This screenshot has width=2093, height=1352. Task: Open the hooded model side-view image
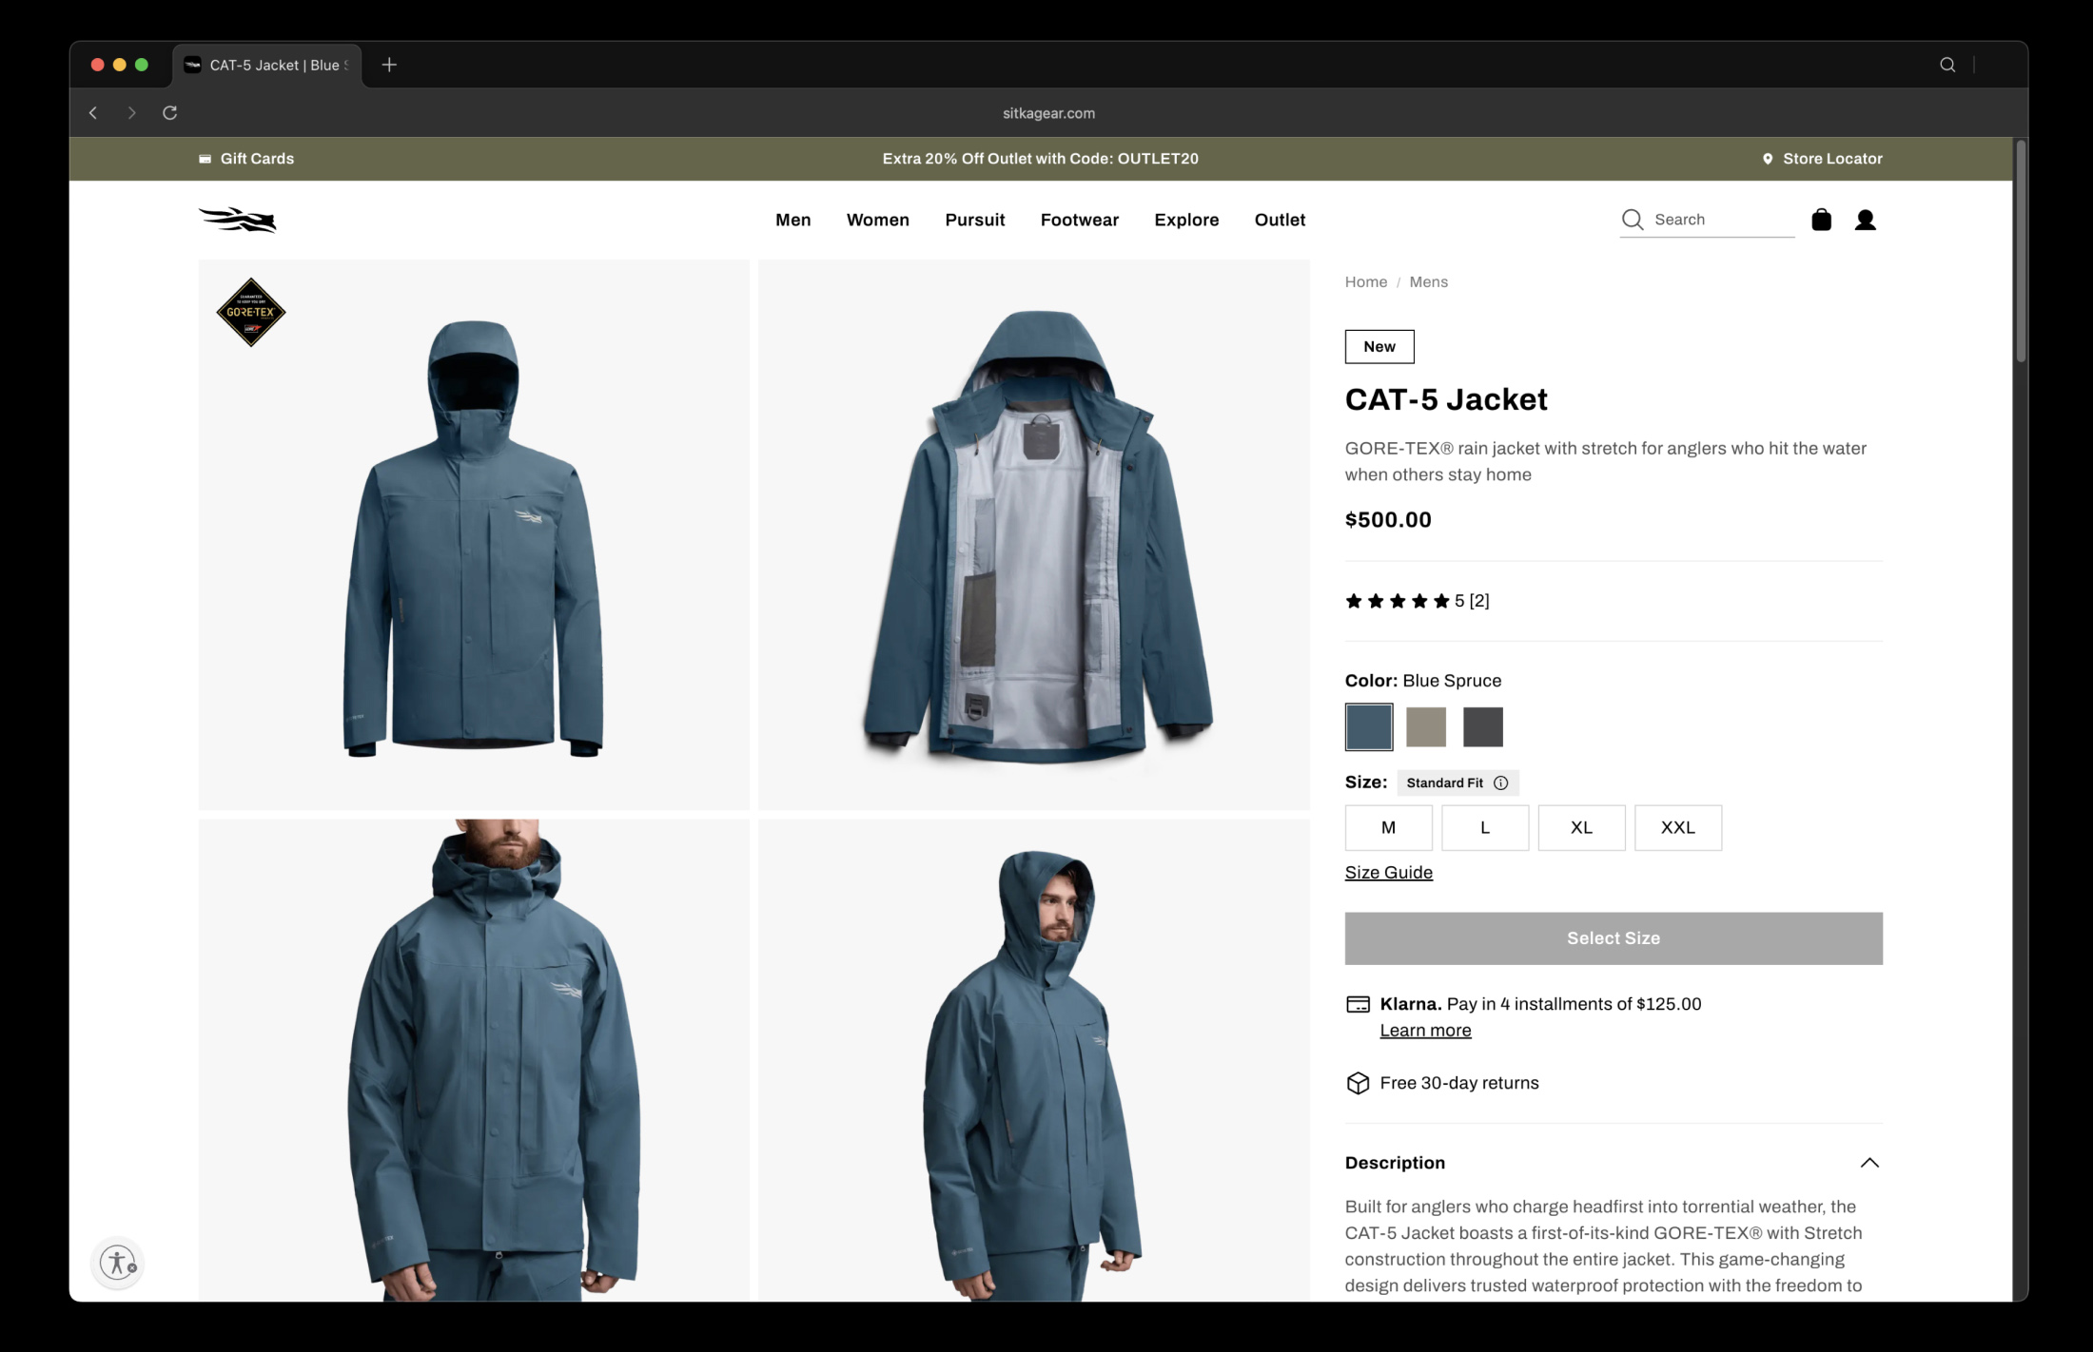(x=1033, y=1060)
